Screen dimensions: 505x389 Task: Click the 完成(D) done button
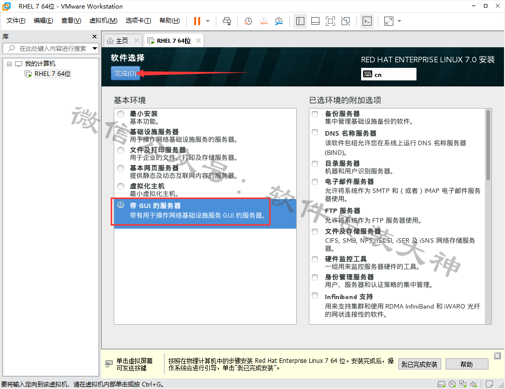(x=125, y=73)
